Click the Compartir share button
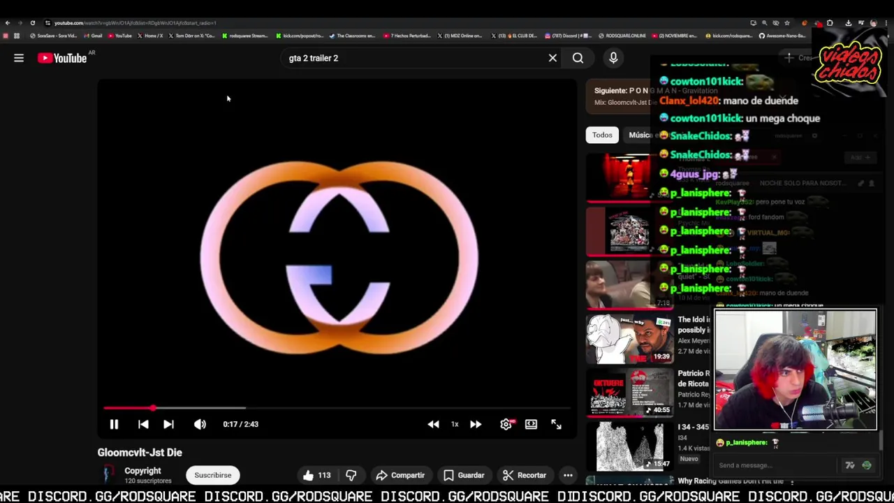The image size is (894, 503). (400, 475)
